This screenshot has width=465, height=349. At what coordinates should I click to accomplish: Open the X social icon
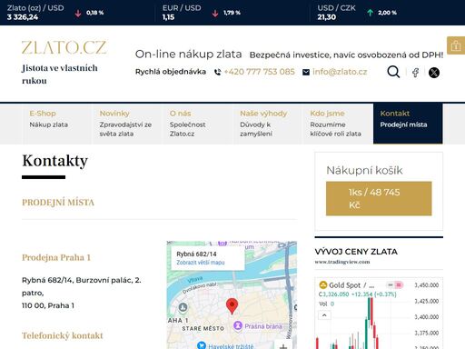click(434, 73)
